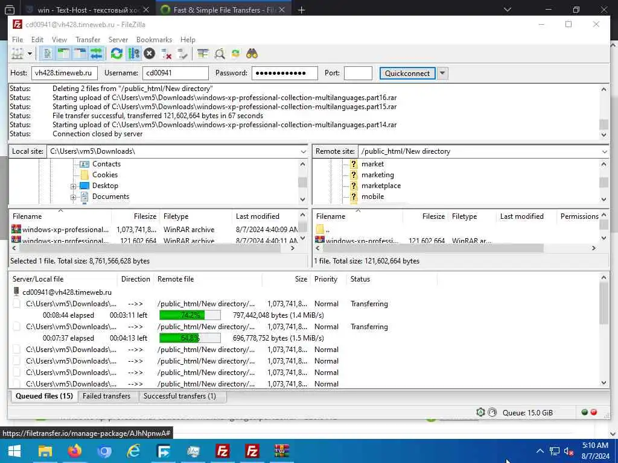Disconnect from the currently visible server
The height and width of the screenshot is (463, 618).
pos(167,54)
